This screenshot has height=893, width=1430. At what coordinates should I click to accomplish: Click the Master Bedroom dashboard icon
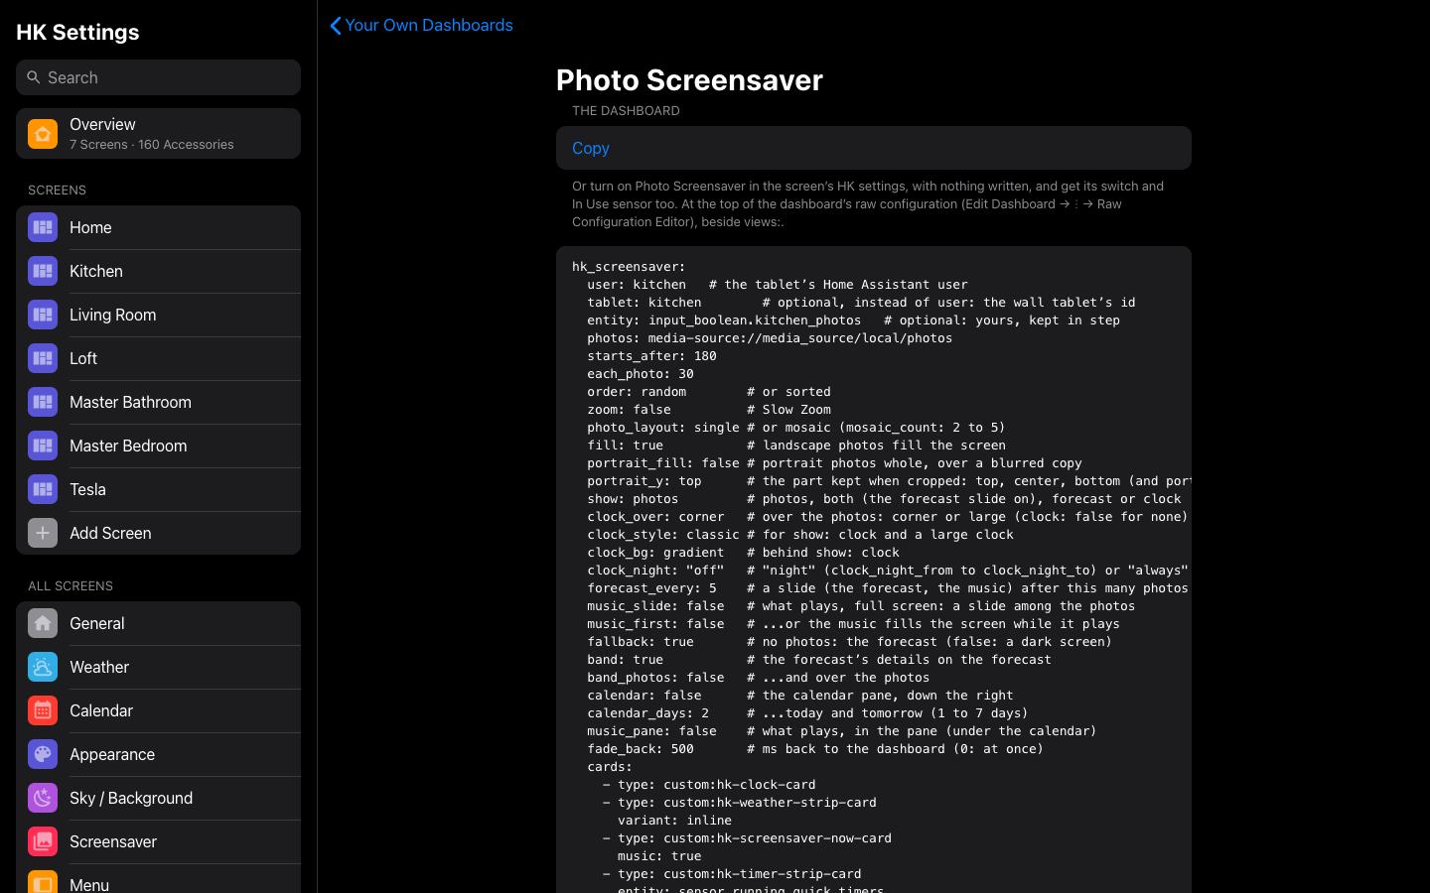pyautogui.click(x=43, y=446)
